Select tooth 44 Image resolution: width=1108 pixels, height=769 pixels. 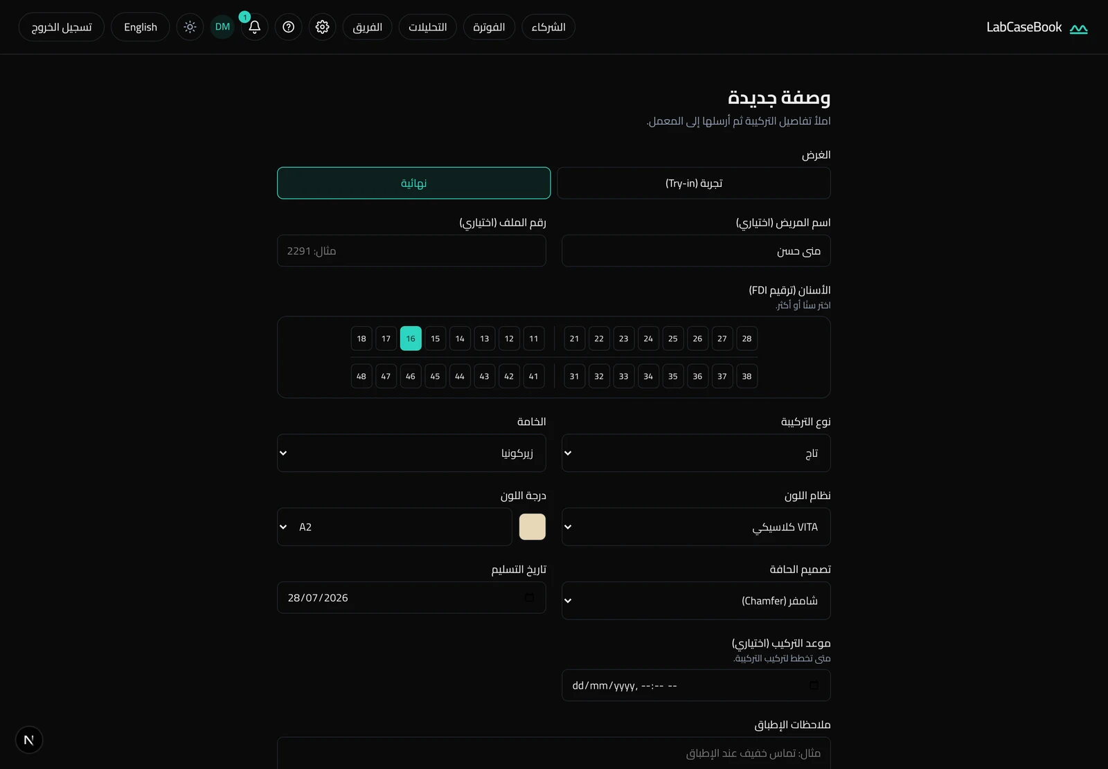pyautogui.click(x=460, y=376)
